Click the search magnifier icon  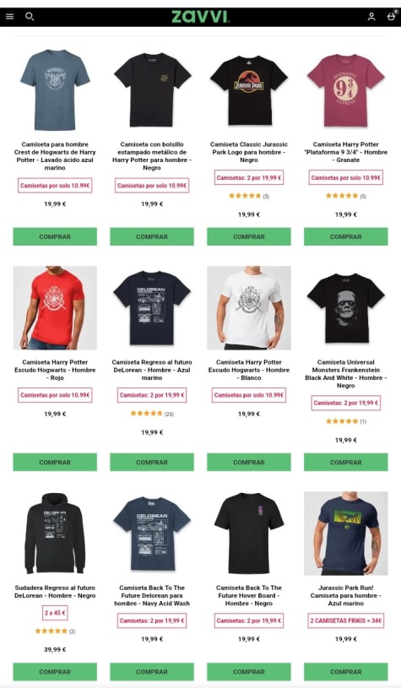[30, 17]
